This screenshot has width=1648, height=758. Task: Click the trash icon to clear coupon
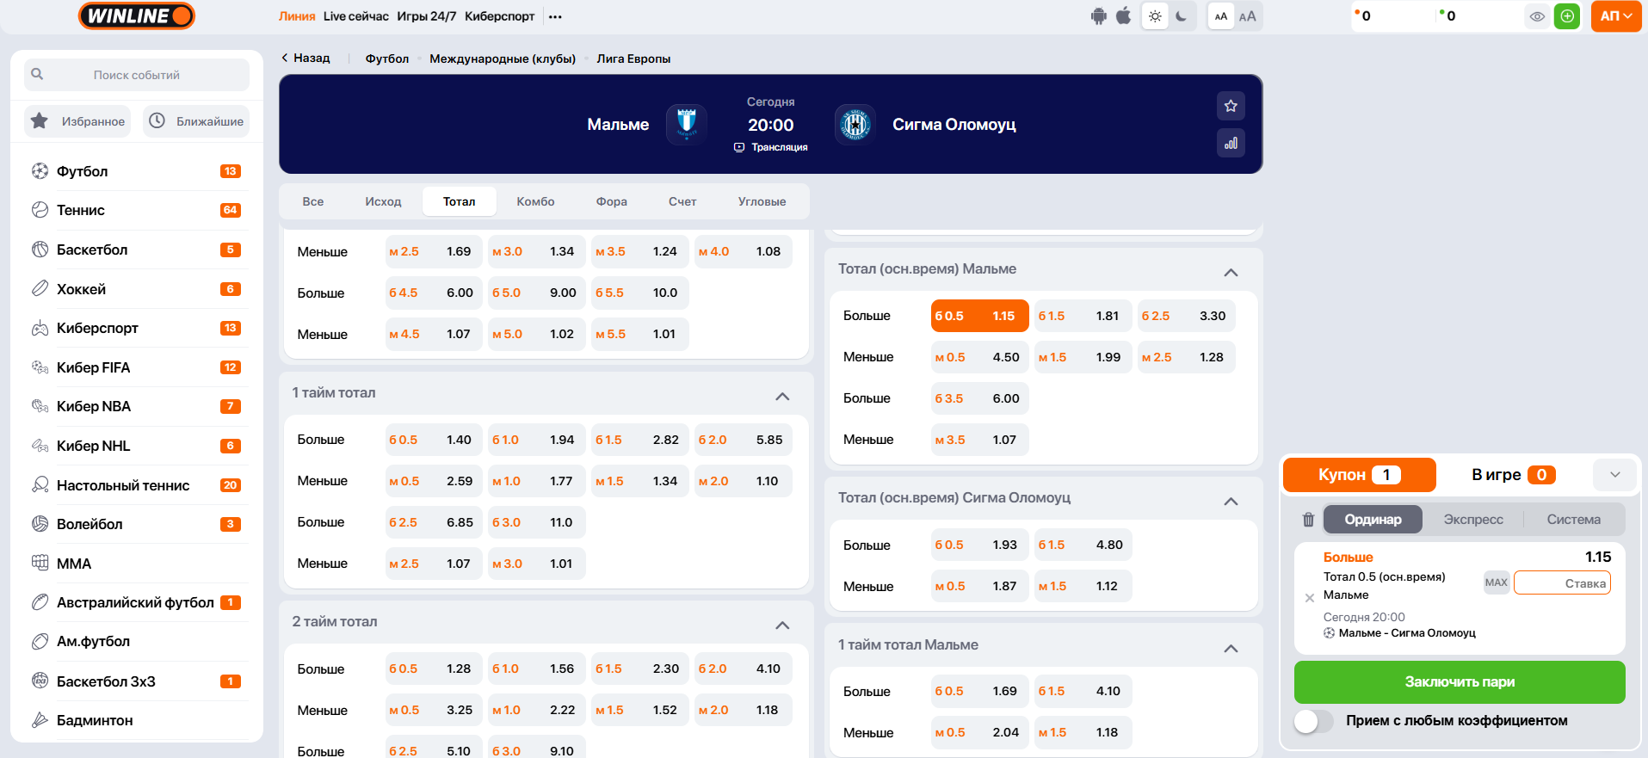click(x=1308, y=520)
